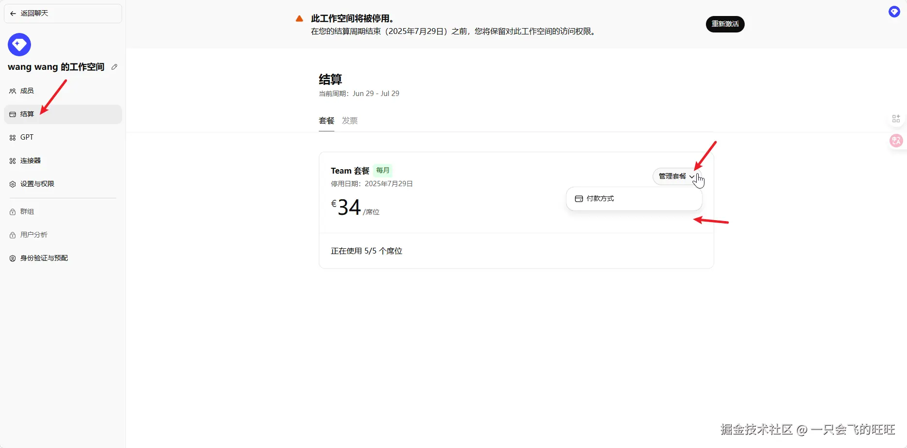Viewport: 907px width, 448px height.
Task: Click the orange warning triangle icon
Action: click(x=299, y=19)
